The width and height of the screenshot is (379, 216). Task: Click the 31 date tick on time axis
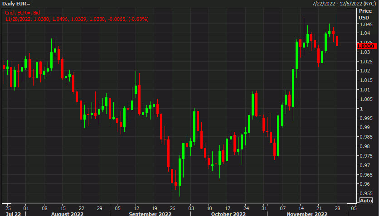(264, 208)
